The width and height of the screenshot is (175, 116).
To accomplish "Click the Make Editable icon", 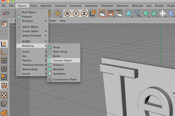I will point(4,34).
